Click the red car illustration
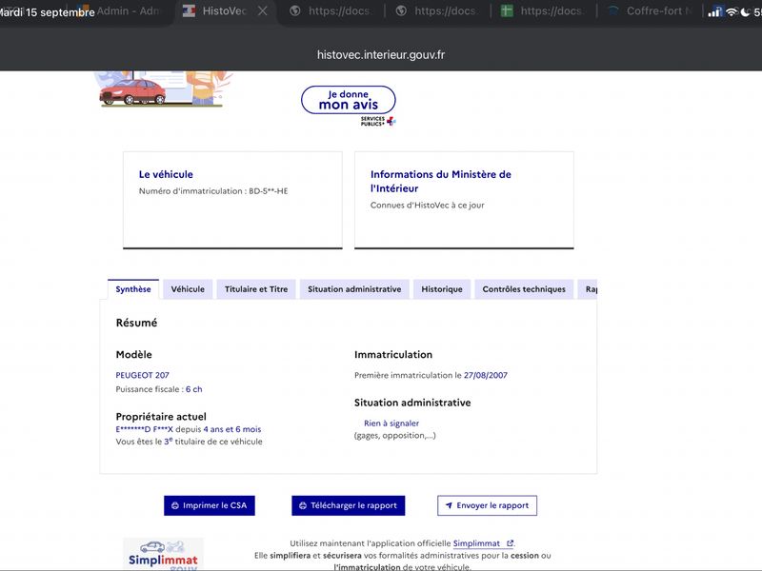The width and height of the screenshot is (762, 571). point(132,92)
